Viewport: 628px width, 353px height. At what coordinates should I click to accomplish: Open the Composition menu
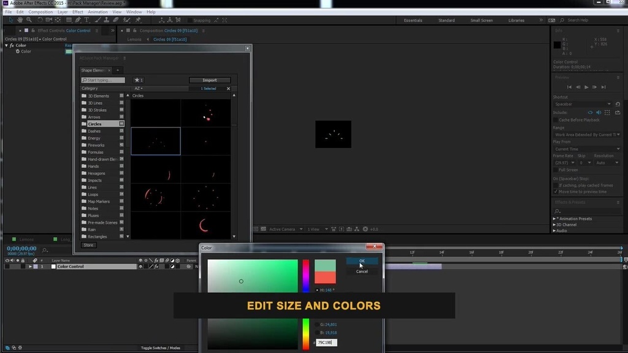(x=40, y=12)
